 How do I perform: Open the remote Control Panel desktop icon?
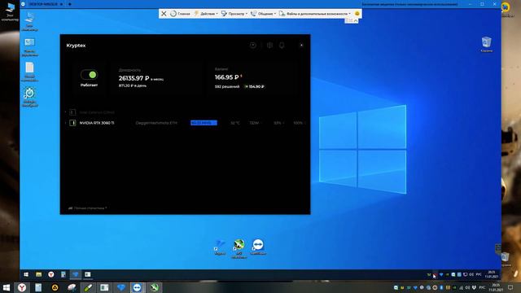pos(29,47)
